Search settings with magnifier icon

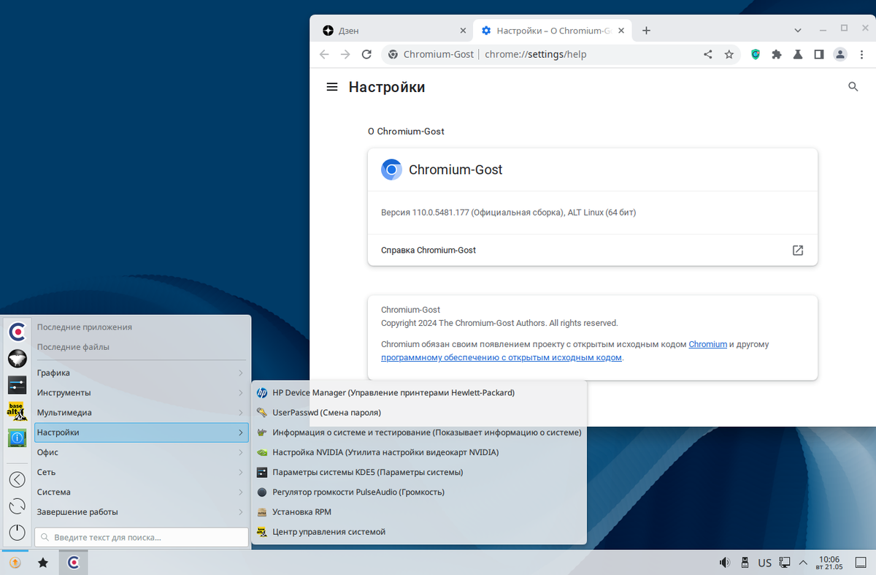(853, 87)
